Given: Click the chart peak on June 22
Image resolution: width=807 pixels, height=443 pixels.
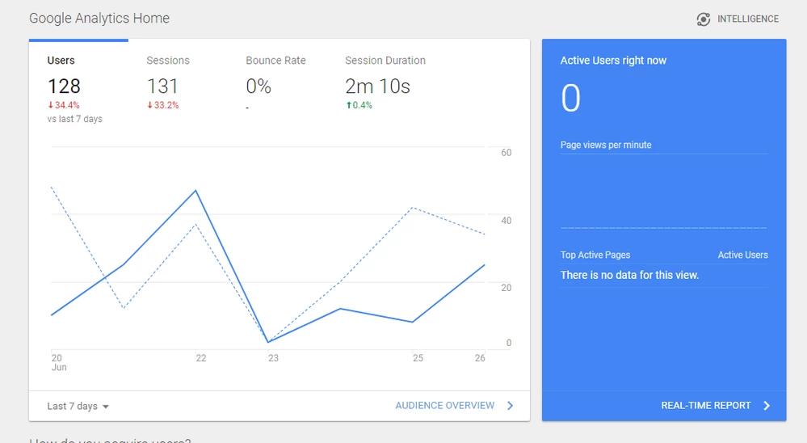Looking at the screenshot, I should click(195, 191).
